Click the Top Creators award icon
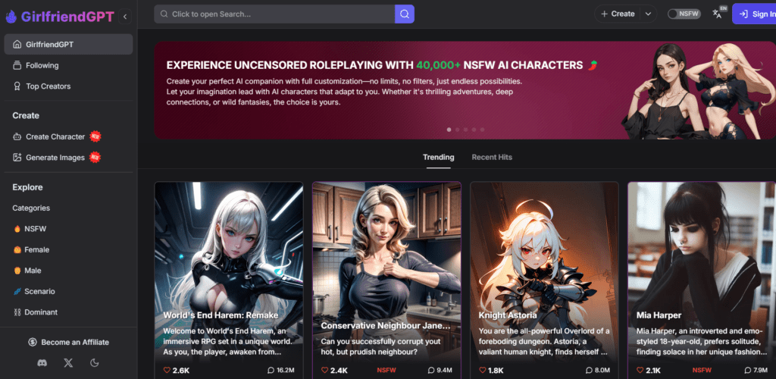 pos(17,86)
